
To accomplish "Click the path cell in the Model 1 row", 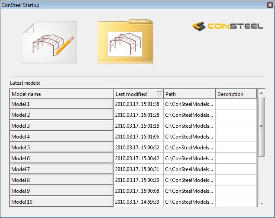I will 189,104.
